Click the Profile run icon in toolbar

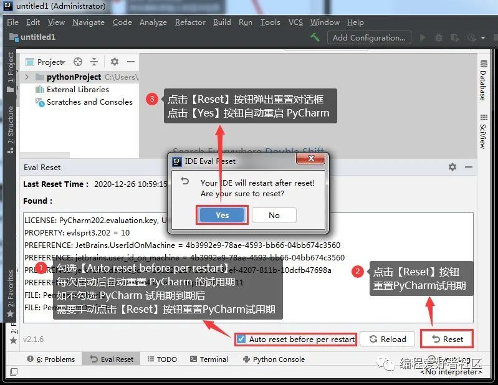[472, 38]
